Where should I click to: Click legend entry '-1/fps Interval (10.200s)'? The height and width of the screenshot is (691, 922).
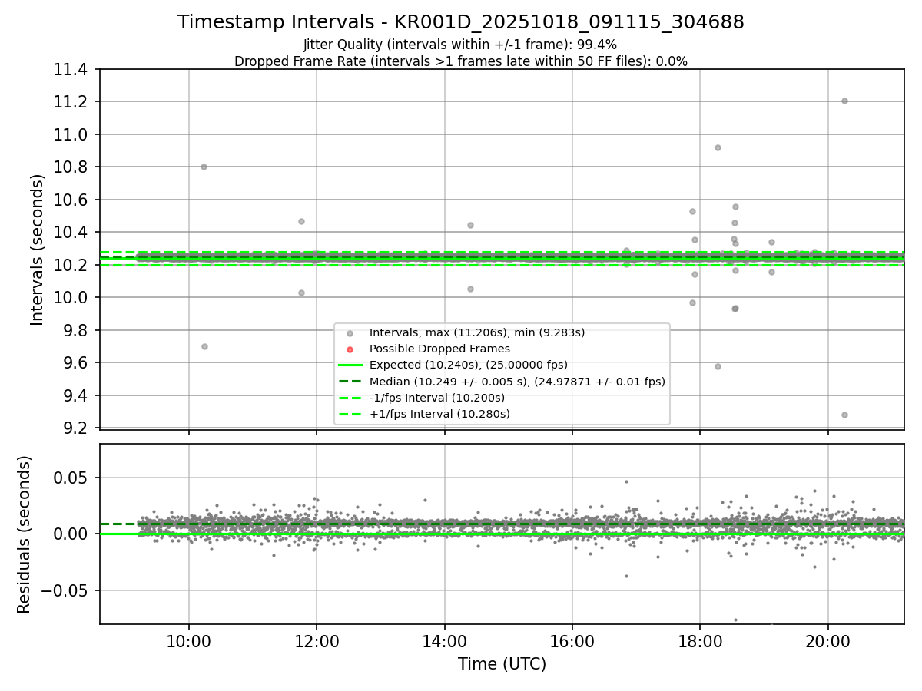pyautogui.click(x=437, y=398)
